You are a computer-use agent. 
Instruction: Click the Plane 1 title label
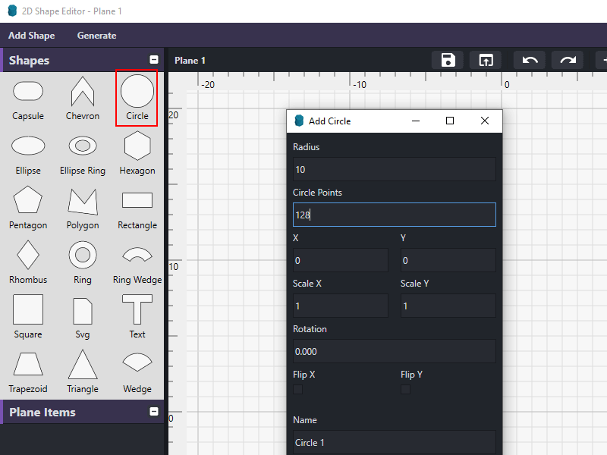click(190, 61)
